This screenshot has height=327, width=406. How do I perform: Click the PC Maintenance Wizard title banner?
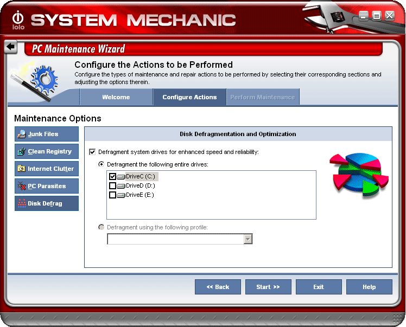[203, 49]
